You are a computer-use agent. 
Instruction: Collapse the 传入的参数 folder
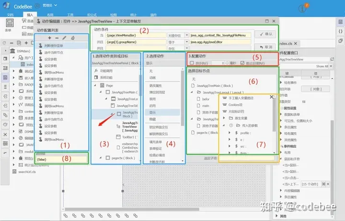coord(224,125)
